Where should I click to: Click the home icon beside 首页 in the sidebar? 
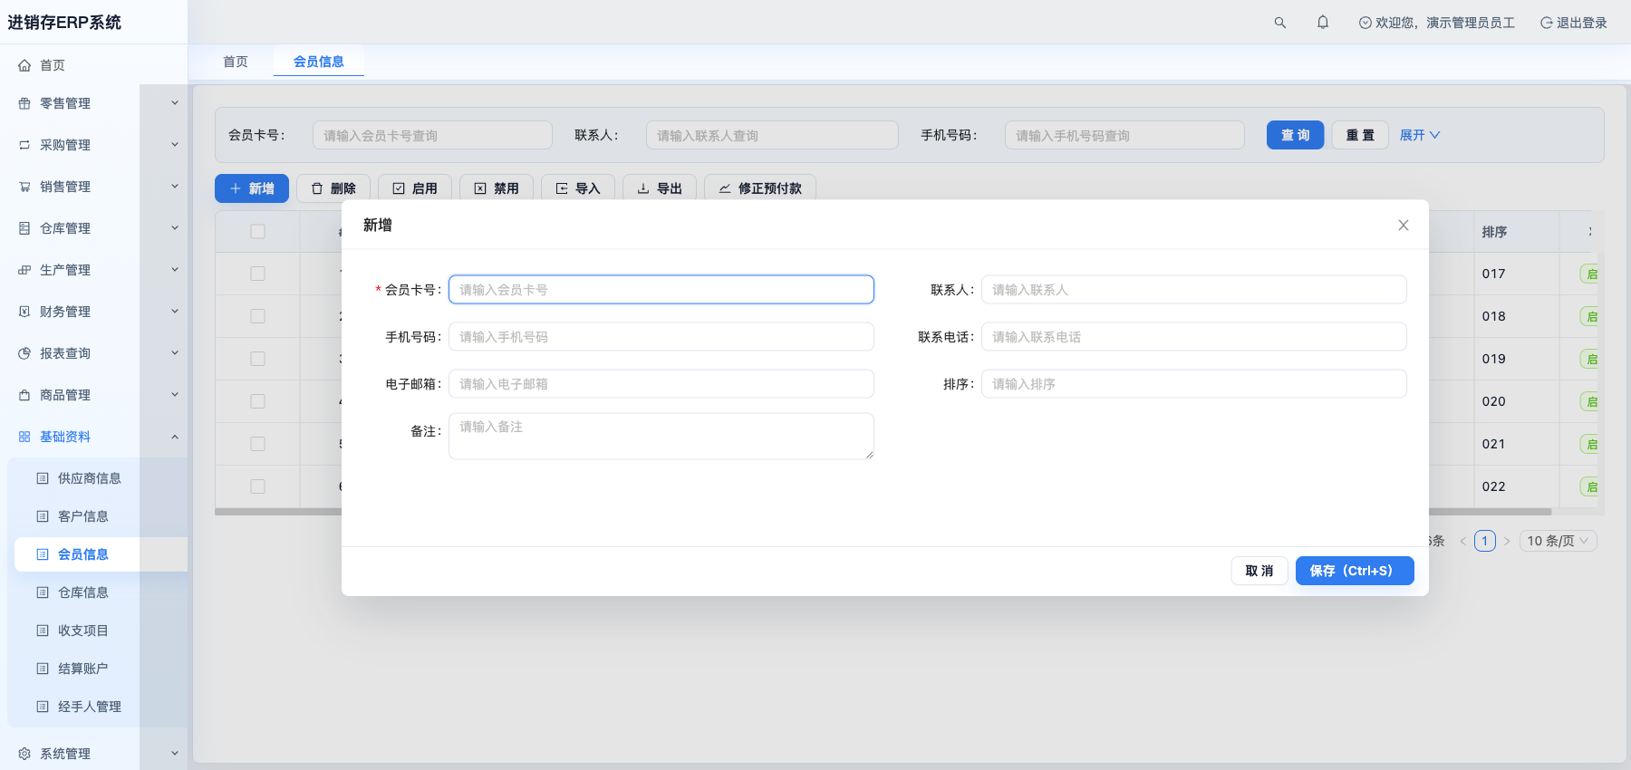[x=24, y=65]
